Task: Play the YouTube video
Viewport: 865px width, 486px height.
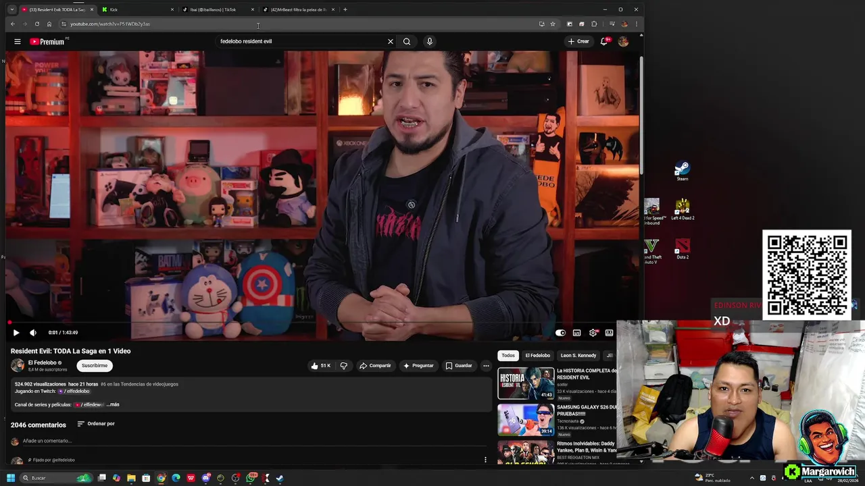Action: point(16,333)
